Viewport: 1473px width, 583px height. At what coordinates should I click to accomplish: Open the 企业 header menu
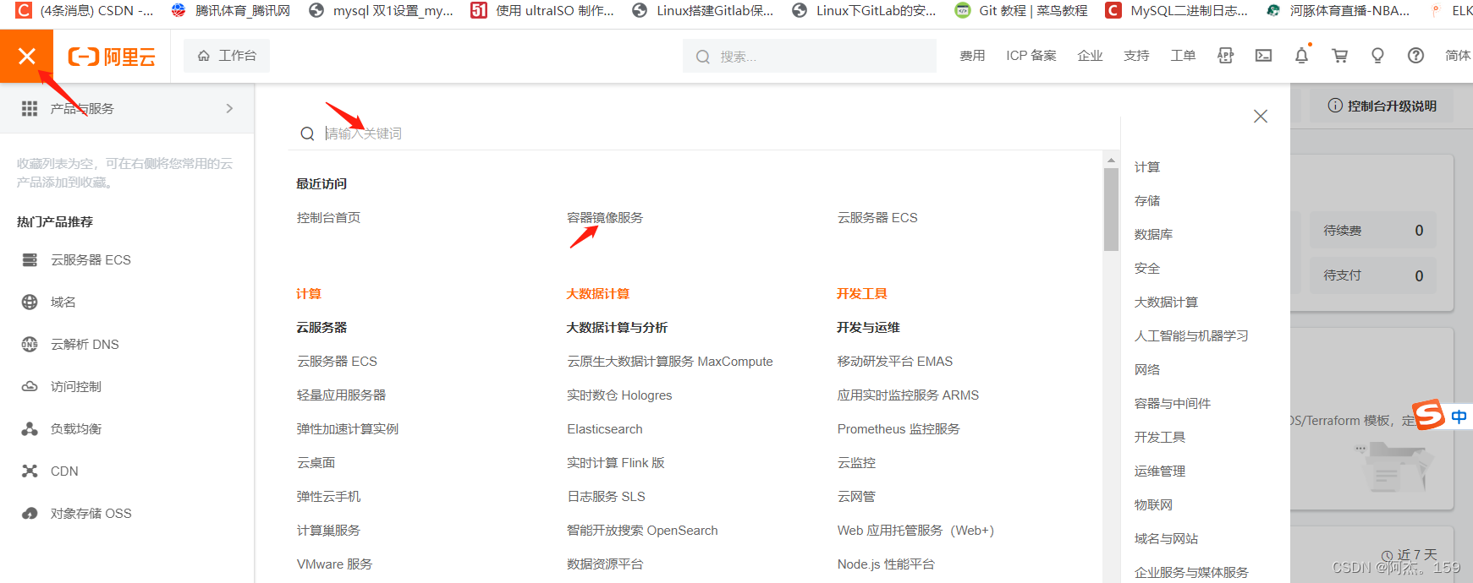pos(1090,56)
